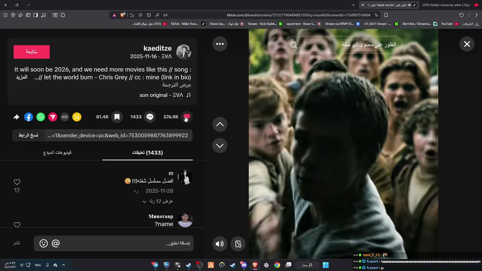482x271 pixels.
Task: Open the التنزيلات downloads bookmark
Action: click(471, 24)
